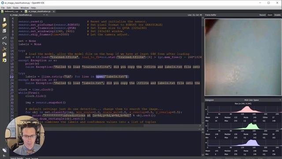Click the terminal panel collapse arrow icon
This screenshot has width=282, height=159.
click(x=199, y=129)
